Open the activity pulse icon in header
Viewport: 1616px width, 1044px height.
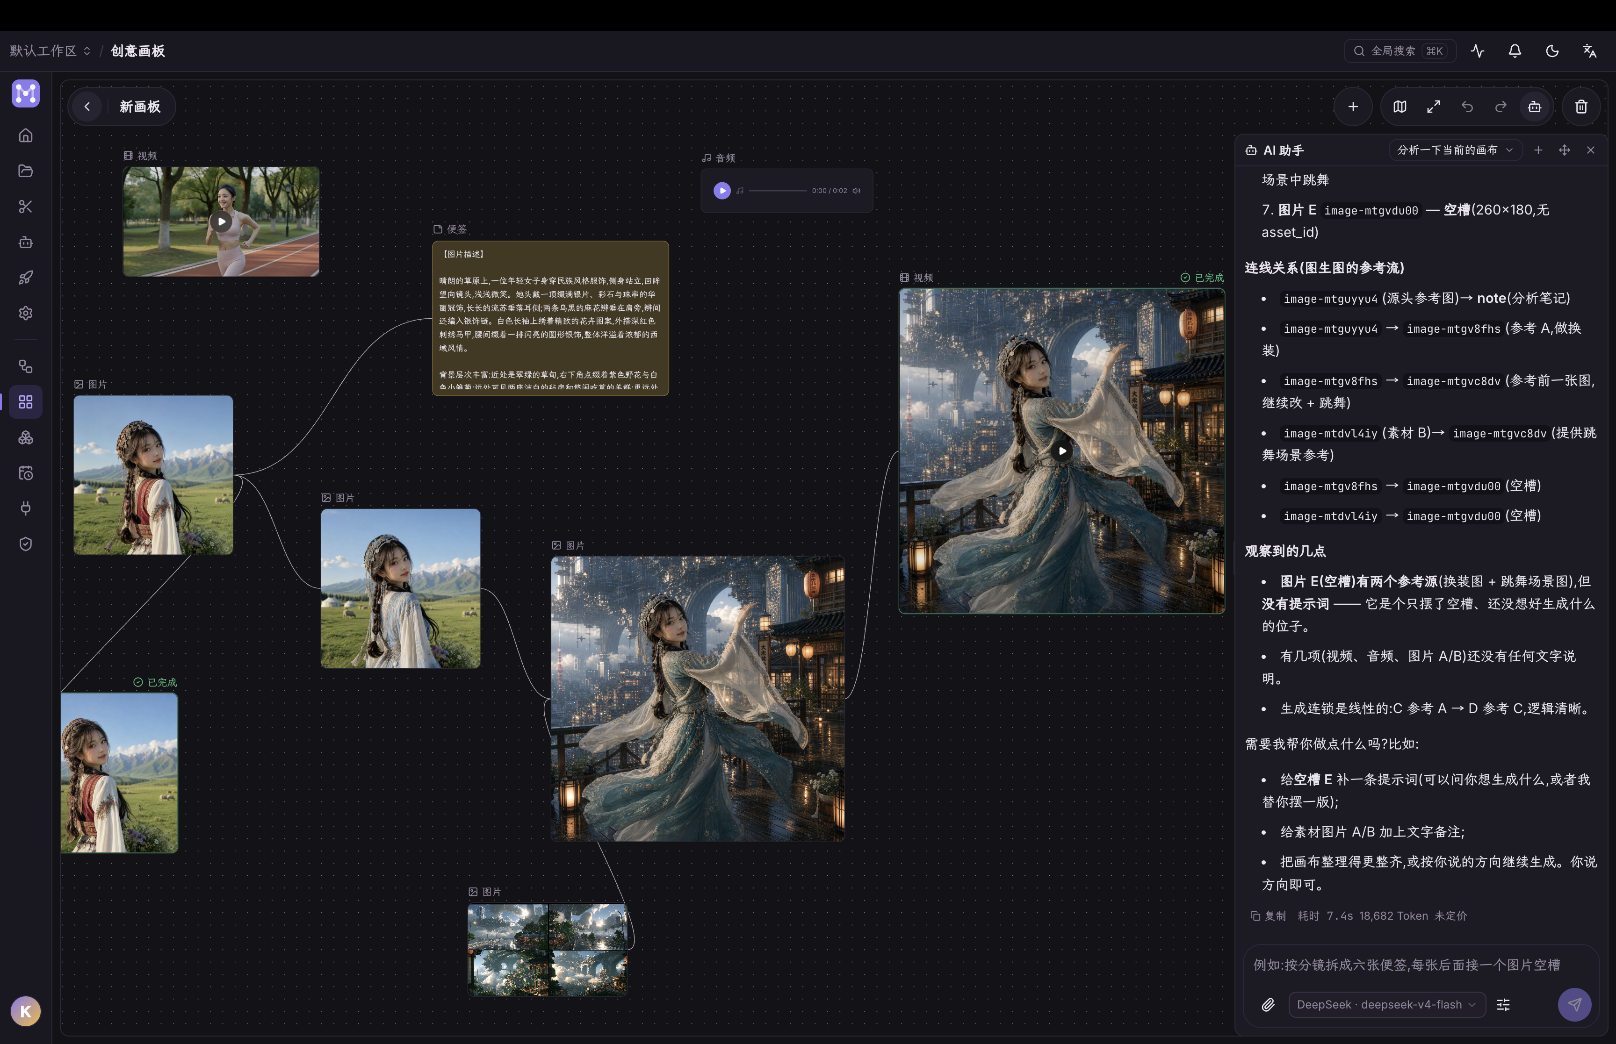(x=1478, y=51)
